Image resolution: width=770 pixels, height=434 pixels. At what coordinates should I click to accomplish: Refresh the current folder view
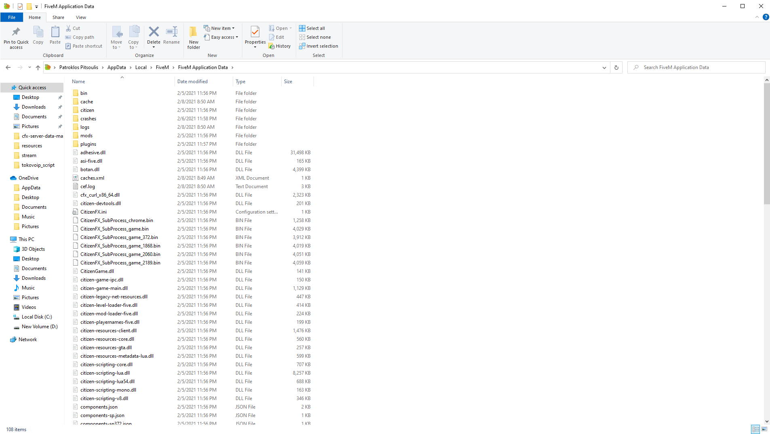[x=616, y=67]
